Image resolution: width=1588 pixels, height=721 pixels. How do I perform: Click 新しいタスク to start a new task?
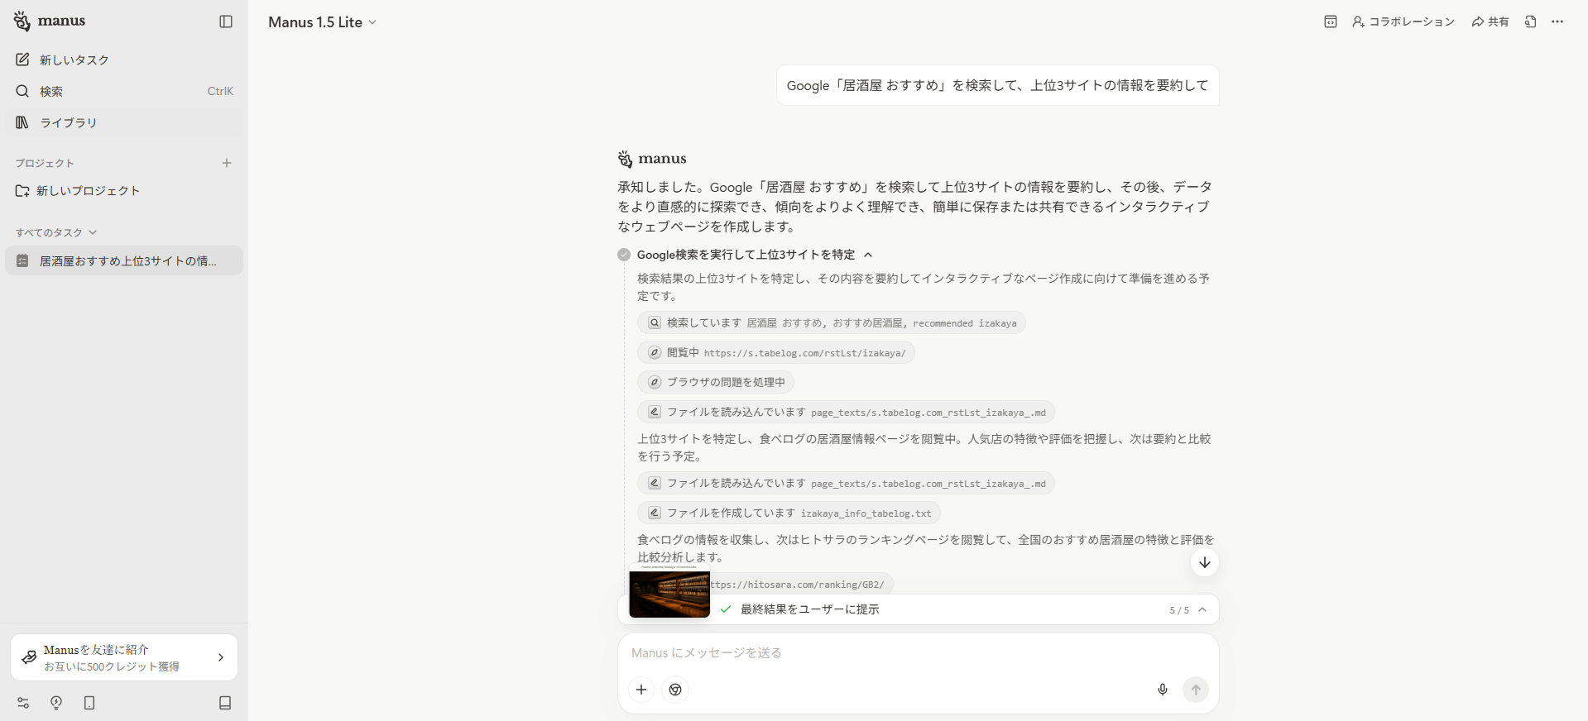pyautogui.click(x=74, y=60)
